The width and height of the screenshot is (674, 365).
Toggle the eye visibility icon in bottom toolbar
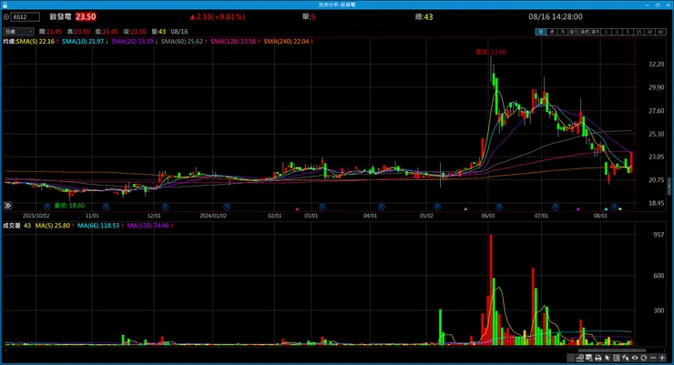pyautogui.click(x=635, y=358)
